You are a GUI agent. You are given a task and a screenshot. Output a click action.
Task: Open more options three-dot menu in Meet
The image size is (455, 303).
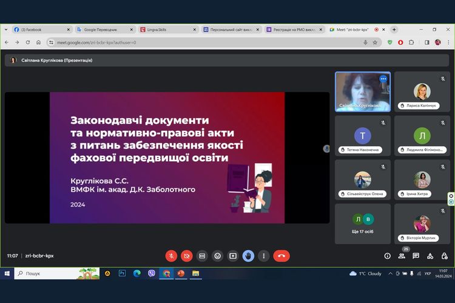click(263, 256)
